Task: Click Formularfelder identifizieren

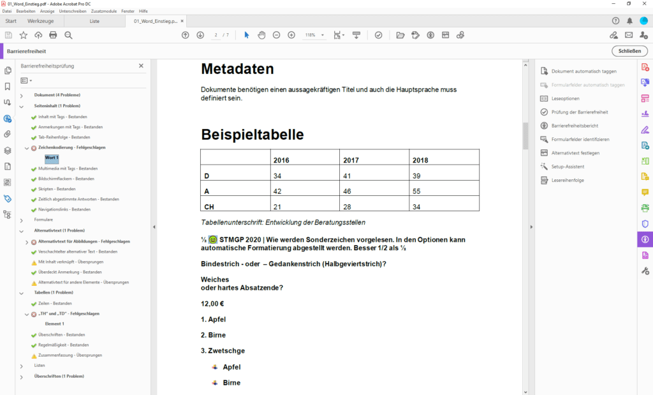Action: point(580,140)
